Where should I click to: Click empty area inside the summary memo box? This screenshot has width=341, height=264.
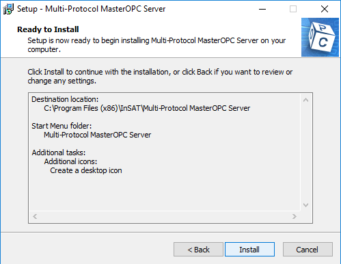pos(164,193)
